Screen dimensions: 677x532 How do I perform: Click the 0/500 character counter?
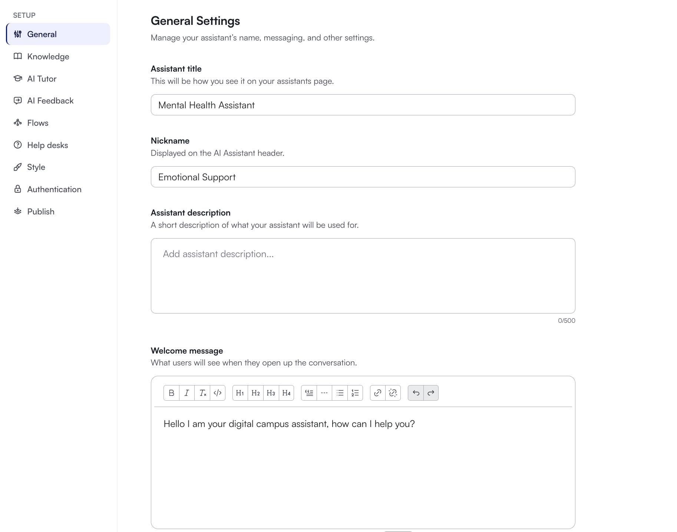(567, 321)
